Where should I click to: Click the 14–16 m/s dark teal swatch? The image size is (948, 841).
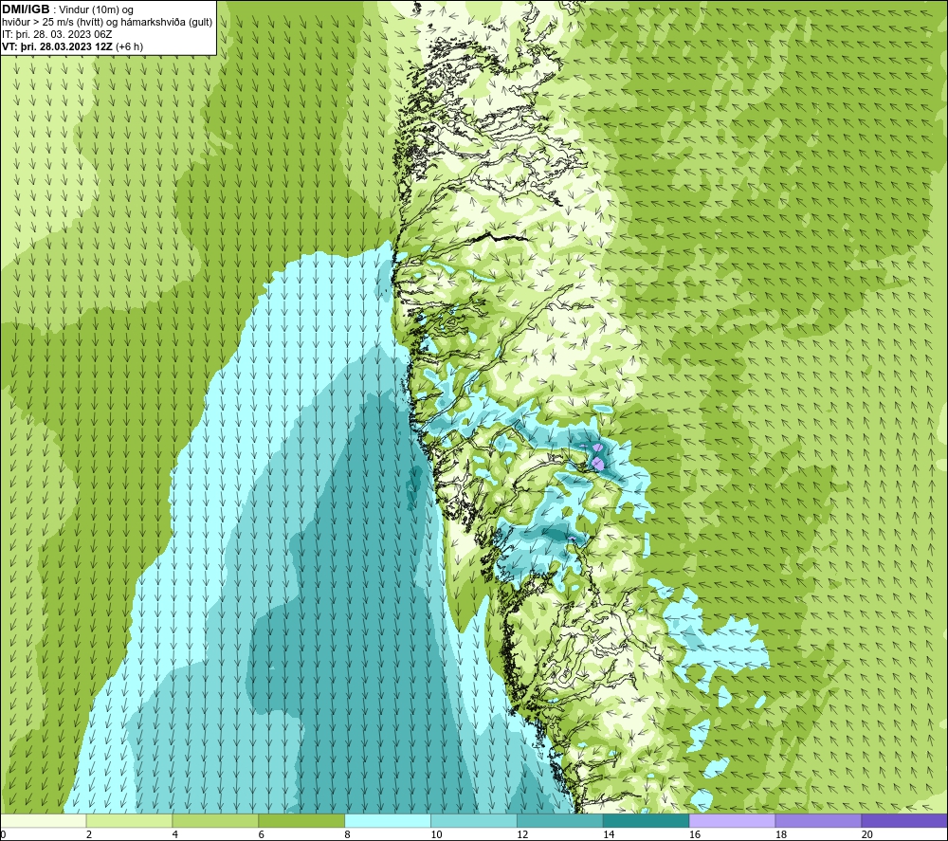(x=647, y=820)
